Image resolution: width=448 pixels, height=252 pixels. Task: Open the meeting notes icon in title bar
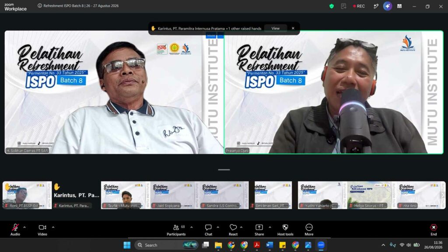343,6
